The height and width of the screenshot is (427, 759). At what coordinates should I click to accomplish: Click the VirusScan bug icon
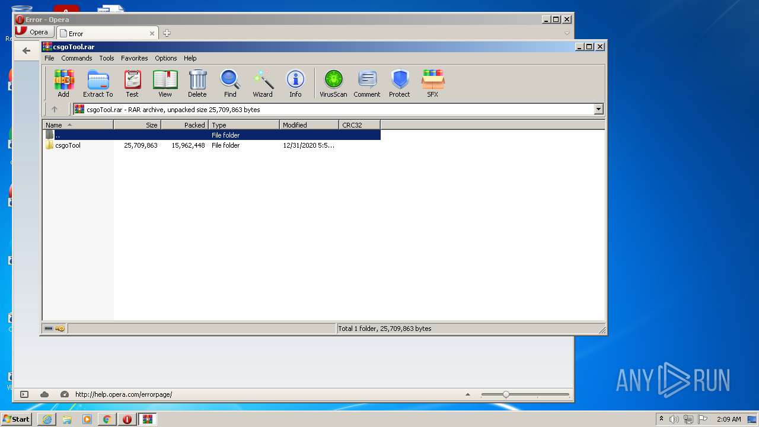coord(333,83)
